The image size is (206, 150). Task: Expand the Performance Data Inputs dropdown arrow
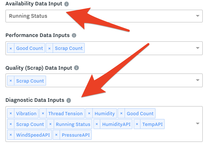tap(198, 48)
